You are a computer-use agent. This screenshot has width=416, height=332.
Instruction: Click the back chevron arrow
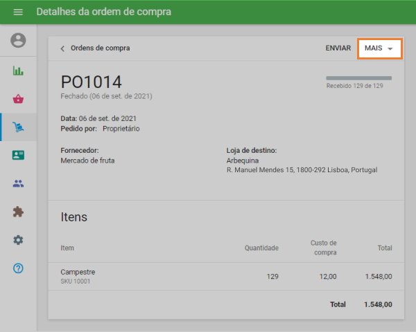62,48
